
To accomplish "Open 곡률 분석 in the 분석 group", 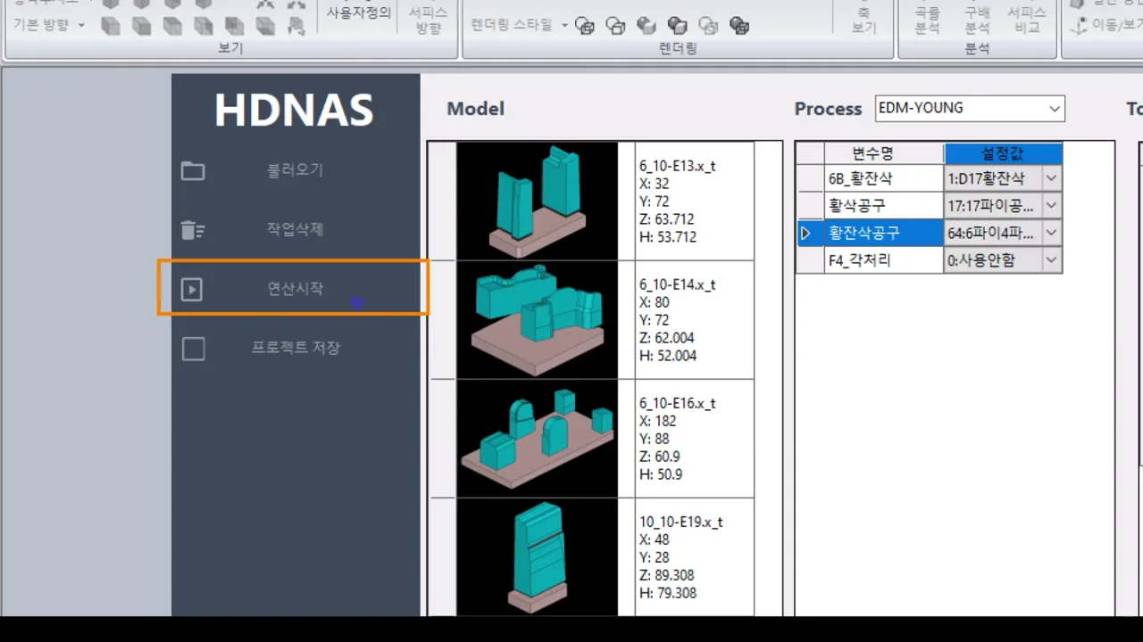I will tap(928, 20).
